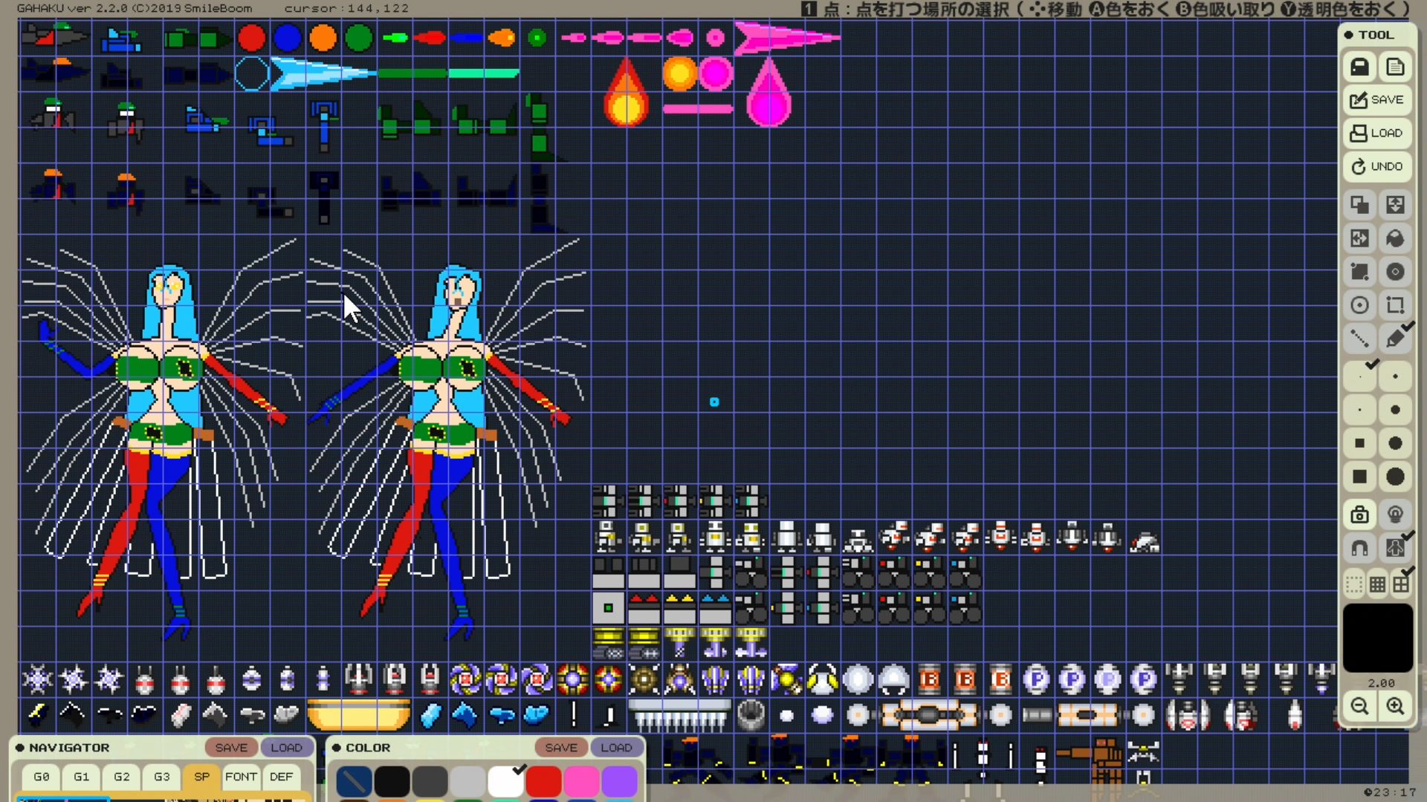Pick the transparent color swatch
The image size is (1427, 802).
coord(354,781)
